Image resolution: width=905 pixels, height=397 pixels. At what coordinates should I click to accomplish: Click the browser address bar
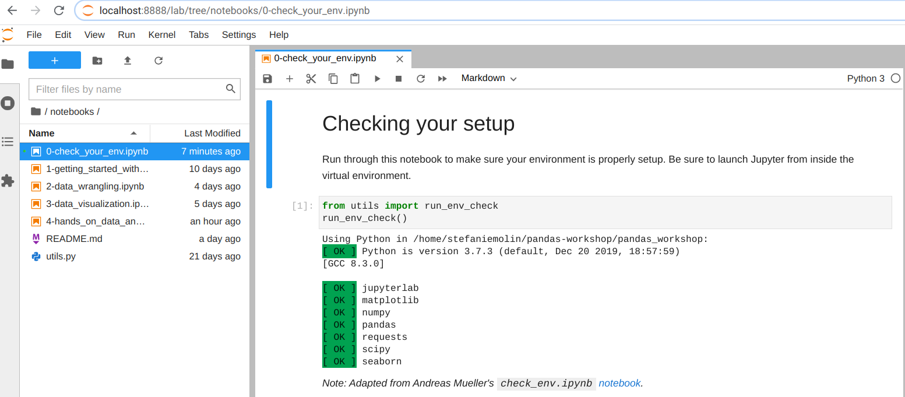pos(488,10)
